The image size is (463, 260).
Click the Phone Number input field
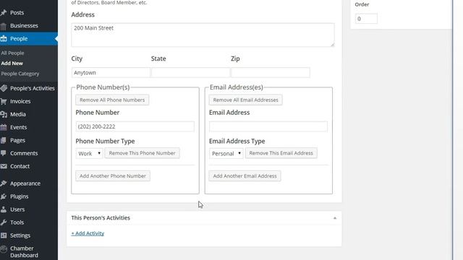[x=135, y=126]
